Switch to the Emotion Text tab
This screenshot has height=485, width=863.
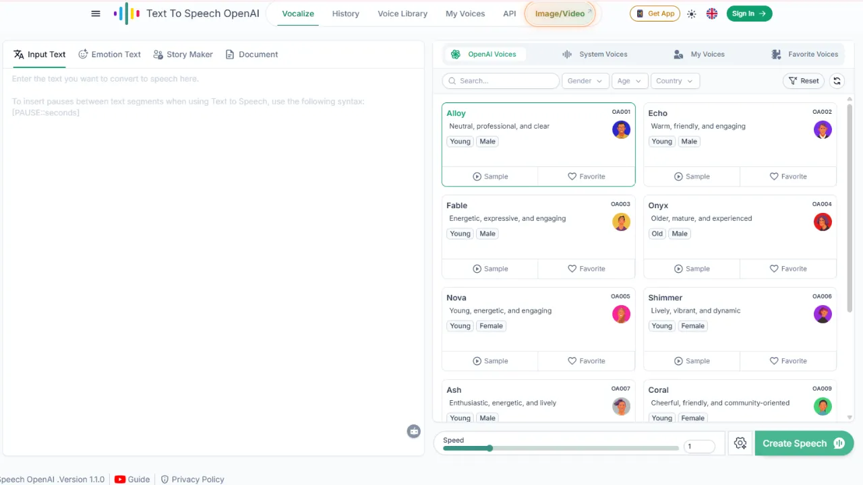coord(109,54)
